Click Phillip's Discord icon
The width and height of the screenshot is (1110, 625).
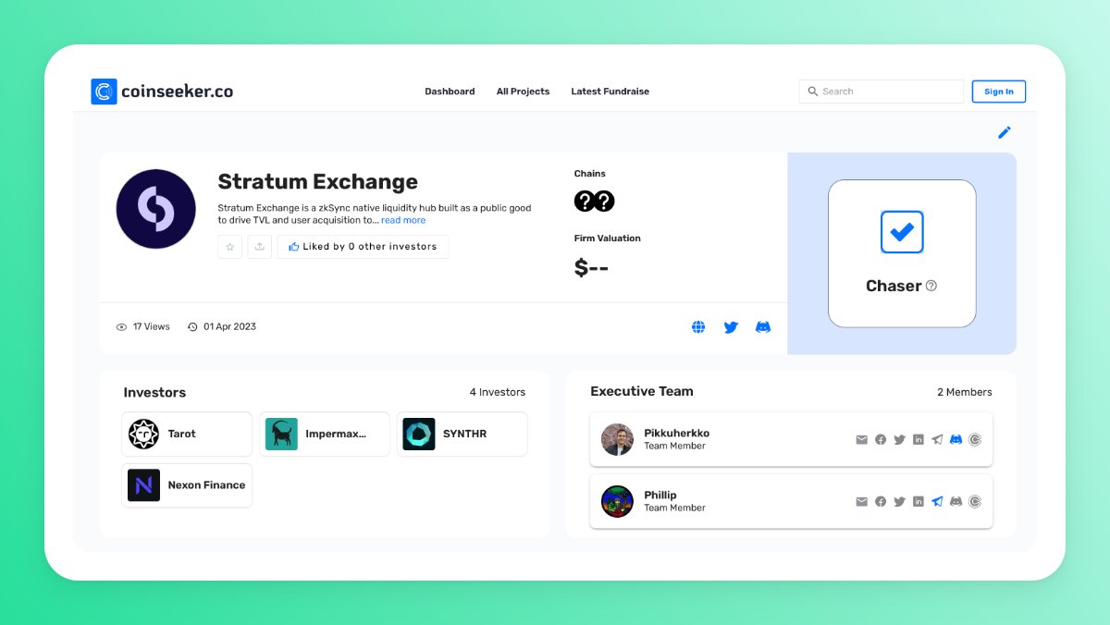956,502
